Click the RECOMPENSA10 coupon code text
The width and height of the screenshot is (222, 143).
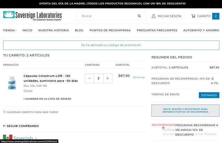[163, 125]
